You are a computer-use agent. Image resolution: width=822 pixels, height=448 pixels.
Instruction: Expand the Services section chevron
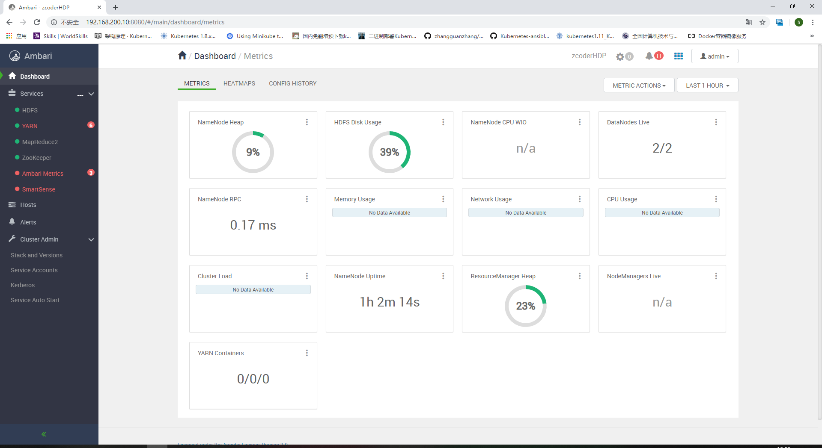(x=91, y=94)
